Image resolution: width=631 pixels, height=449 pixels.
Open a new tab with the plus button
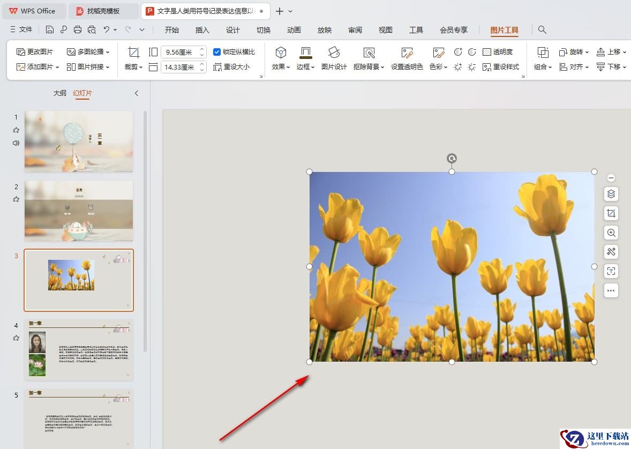tap(279, 11)
